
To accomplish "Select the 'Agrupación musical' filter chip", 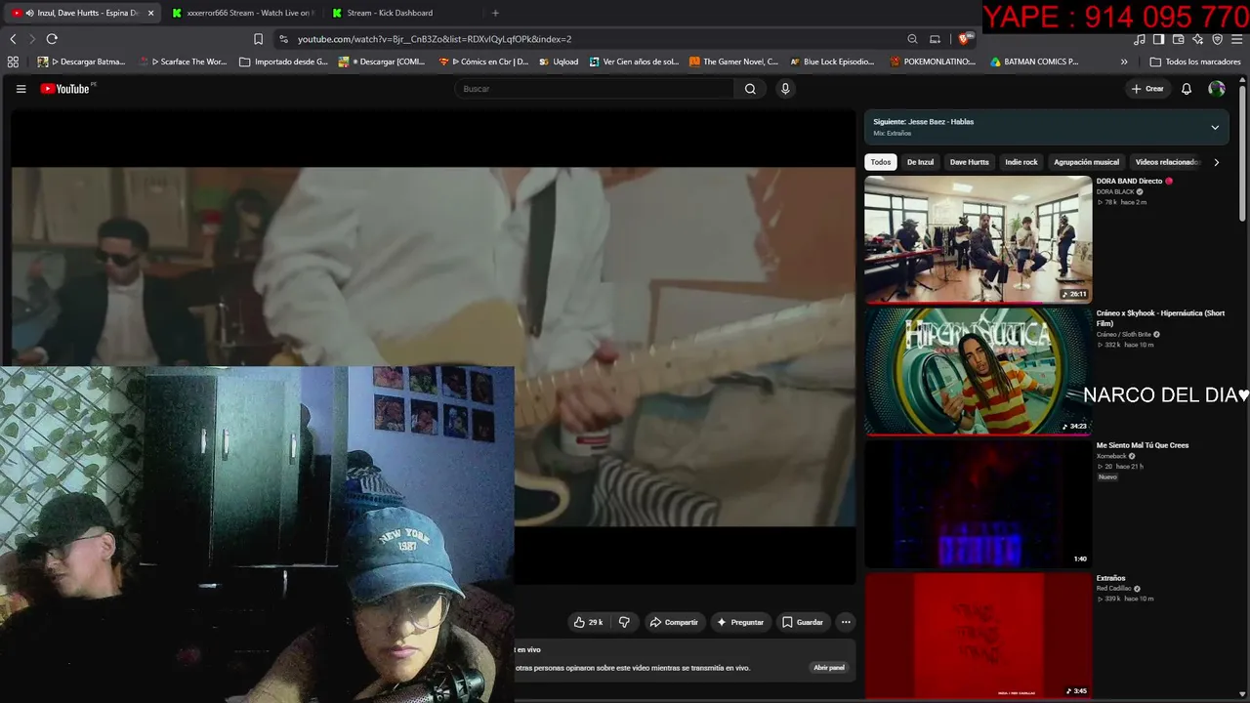I will pyautogui.click(x=1086, y=162).
